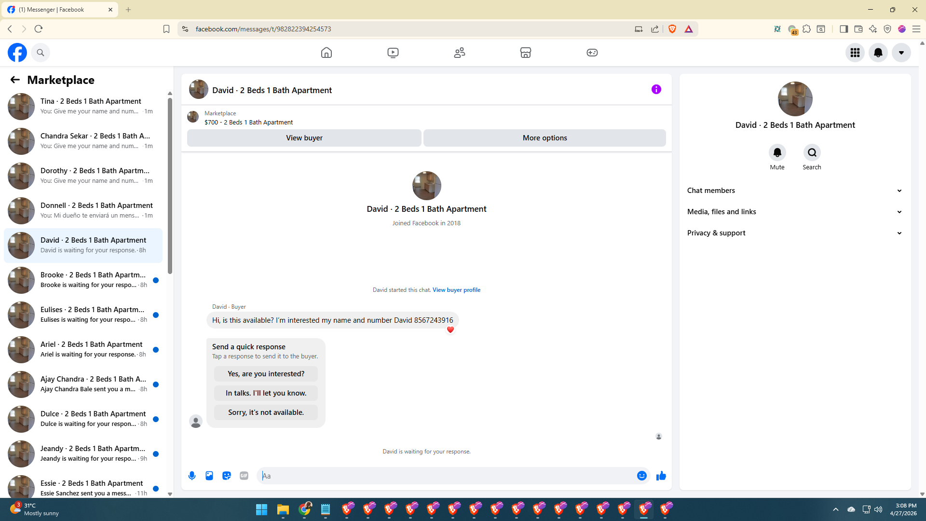Send quick reply 'Yes, are you interested?'

click(266, 374)
